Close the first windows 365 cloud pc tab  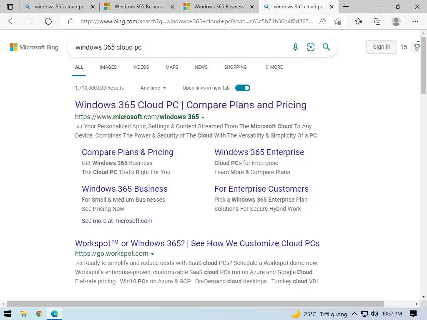[x=93, y=7]
